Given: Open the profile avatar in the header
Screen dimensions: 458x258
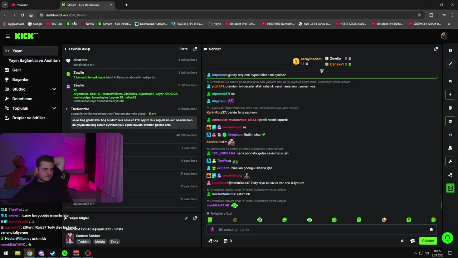Looking at the screenshot, I should click(x=444, y=36).
